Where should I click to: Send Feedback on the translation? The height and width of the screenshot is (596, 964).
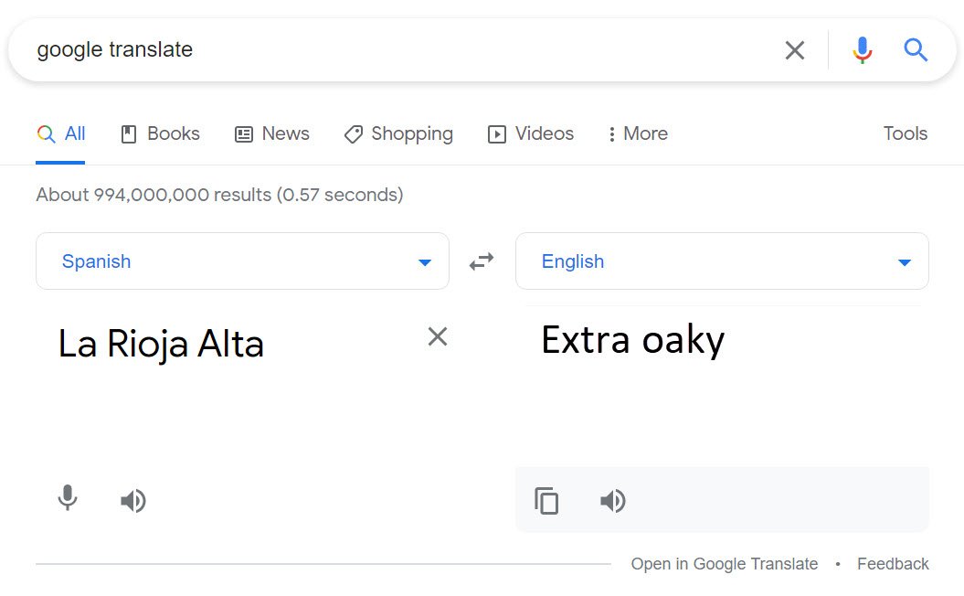pos(893,564)
